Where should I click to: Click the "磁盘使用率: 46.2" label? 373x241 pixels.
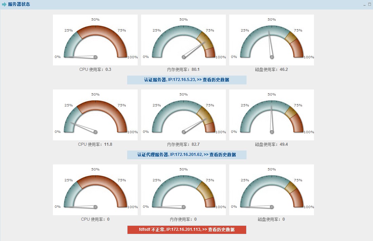click(x=272, y=69)
